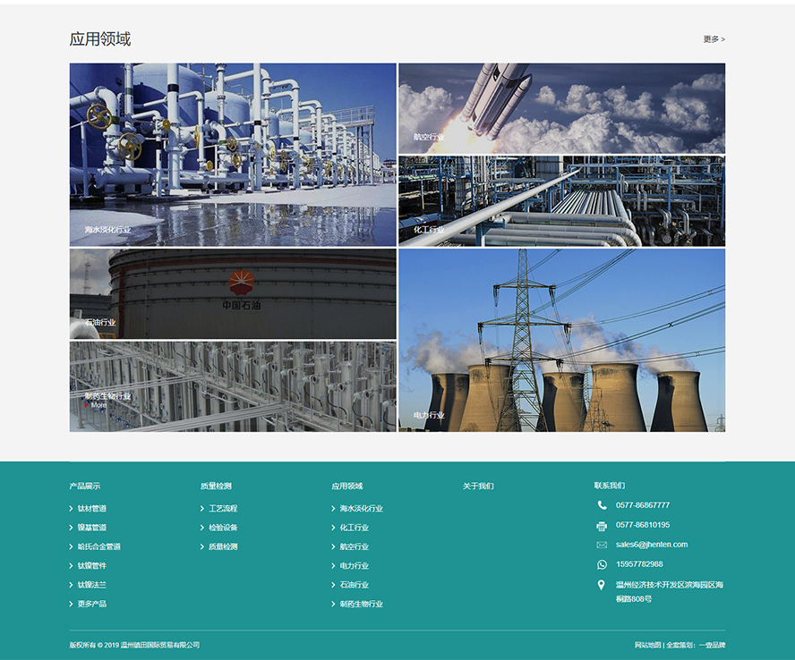Click the email envelope icon

coord(602,545)
